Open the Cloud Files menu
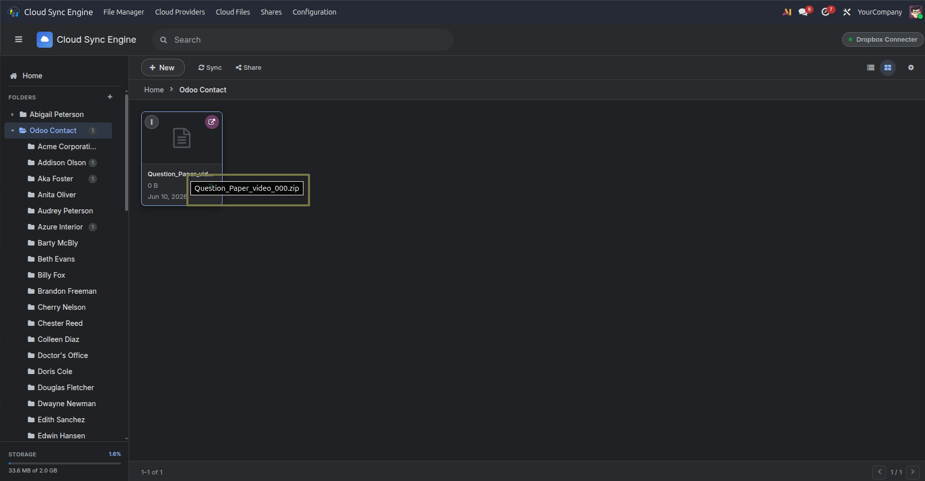Screen dimensions: 925x481 (233, 12)
